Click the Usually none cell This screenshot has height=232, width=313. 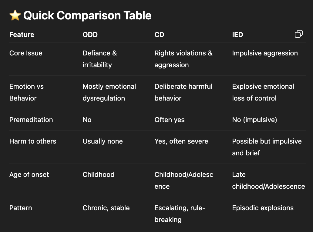[x=103, y=141]
